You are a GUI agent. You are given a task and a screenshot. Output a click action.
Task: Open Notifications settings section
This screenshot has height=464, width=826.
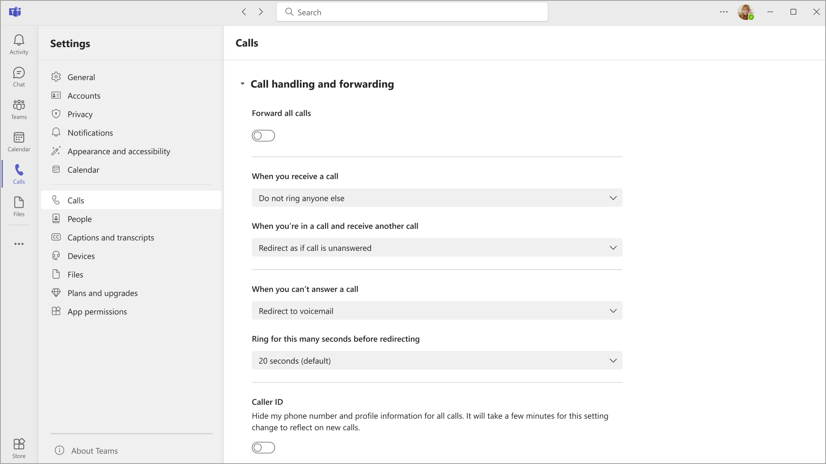(x=90, y=133)
